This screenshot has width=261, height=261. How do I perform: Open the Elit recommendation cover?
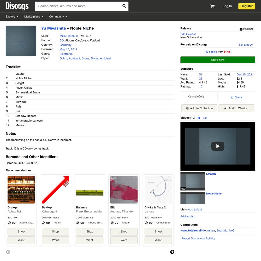pyautogui.click(x=124, y=190)
